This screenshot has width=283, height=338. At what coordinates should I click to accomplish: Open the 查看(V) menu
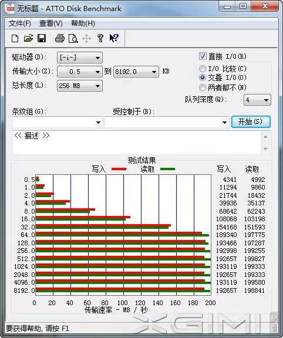[x=51, y=23]
